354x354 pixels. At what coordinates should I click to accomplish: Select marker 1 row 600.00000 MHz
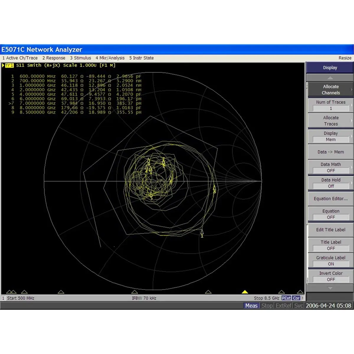point(76,76)
